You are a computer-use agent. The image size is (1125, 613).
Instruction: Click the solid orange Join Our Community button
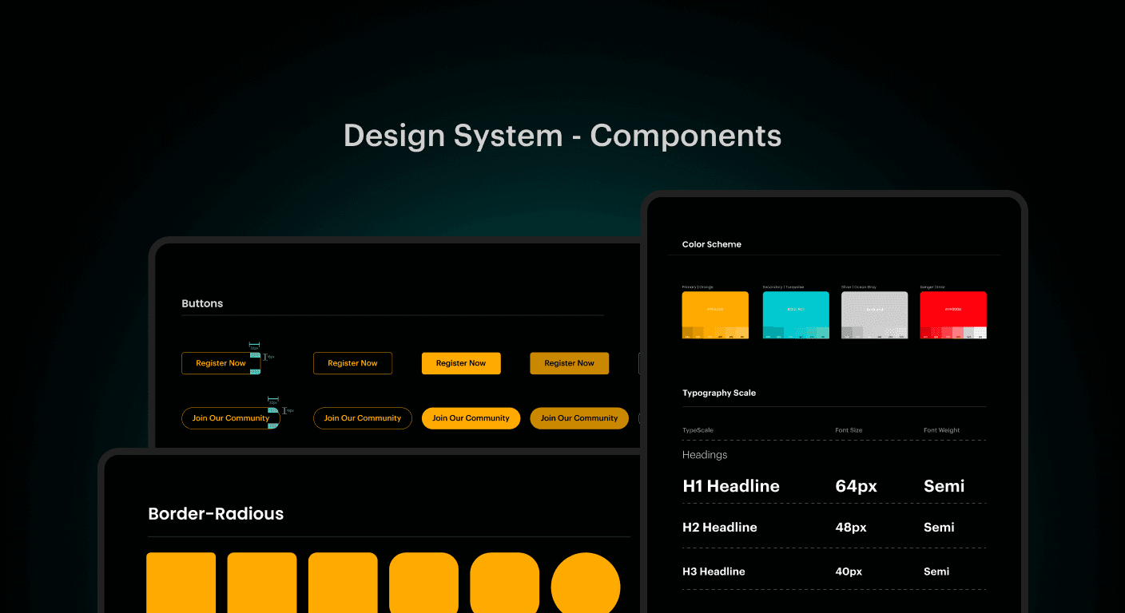pos(471,417)
